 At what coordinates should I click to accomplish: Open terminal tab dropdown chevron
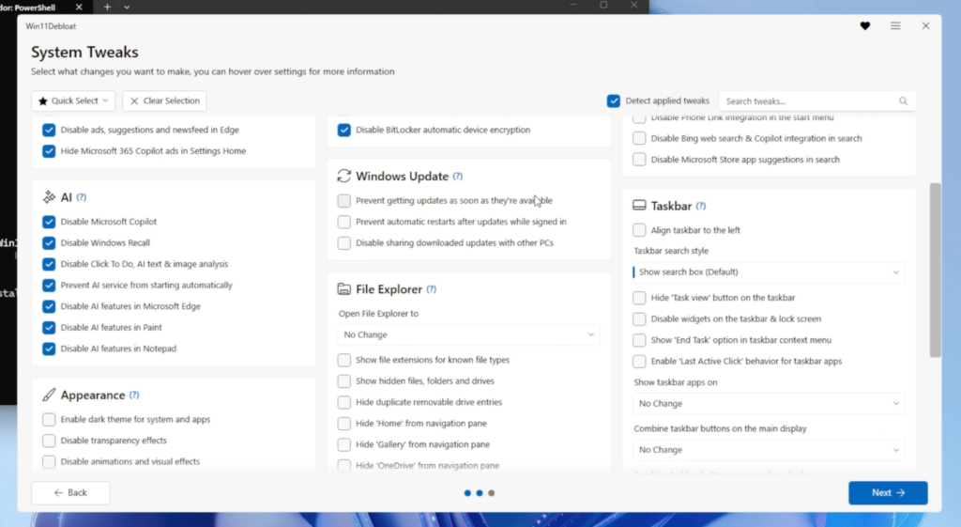[x=127, y=7]
